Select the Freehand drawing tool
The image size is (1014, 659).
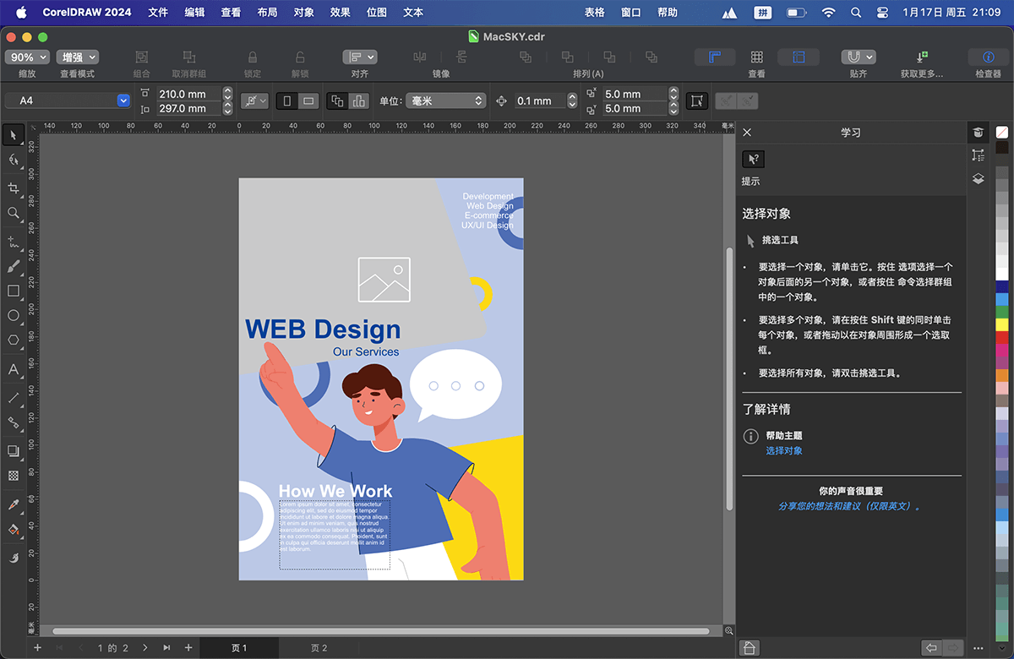[x=14, y=242]
